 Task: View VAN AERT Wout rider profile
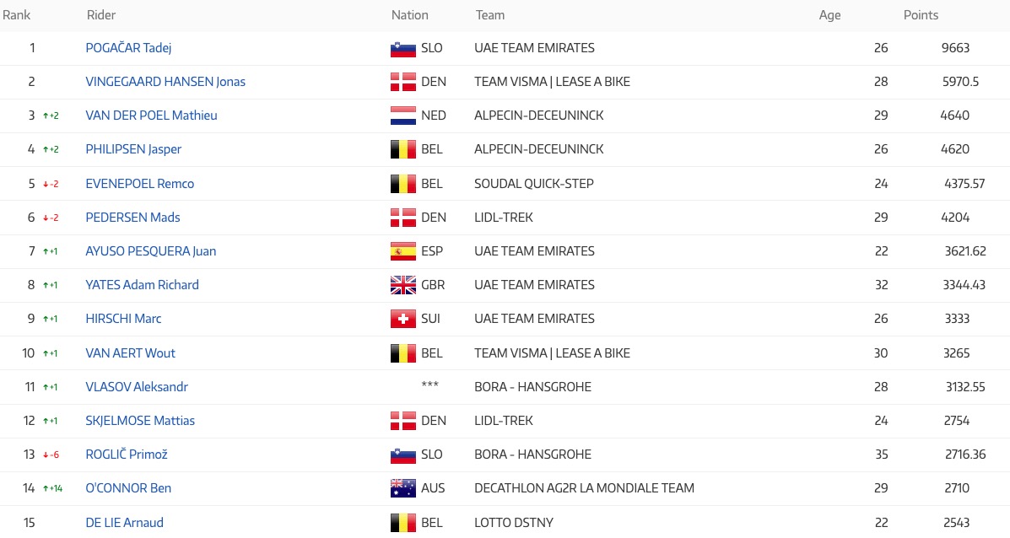(130, 353)
